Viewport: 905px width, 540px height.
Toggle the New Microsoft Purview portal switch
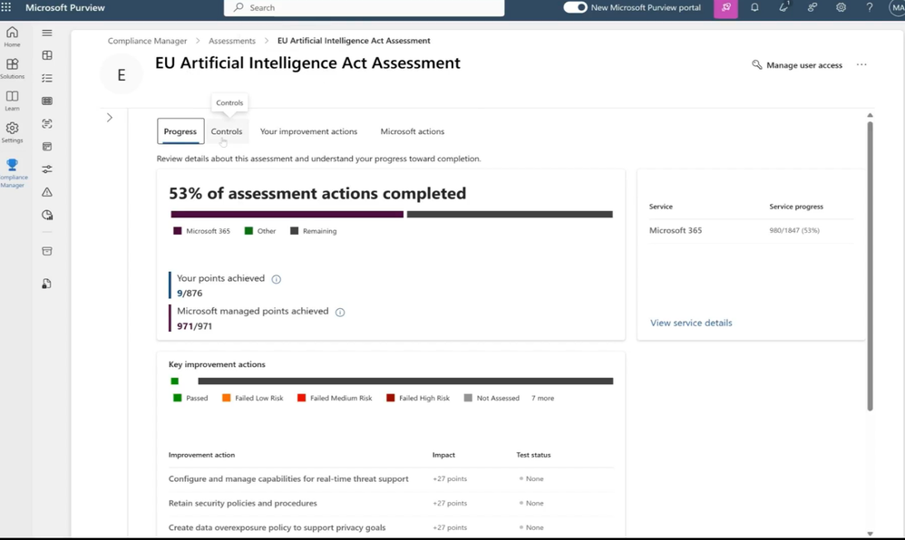[x=575, y=7]
